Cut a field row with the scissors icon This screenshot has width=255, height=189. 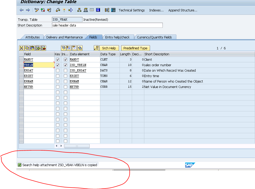[22, 48]
